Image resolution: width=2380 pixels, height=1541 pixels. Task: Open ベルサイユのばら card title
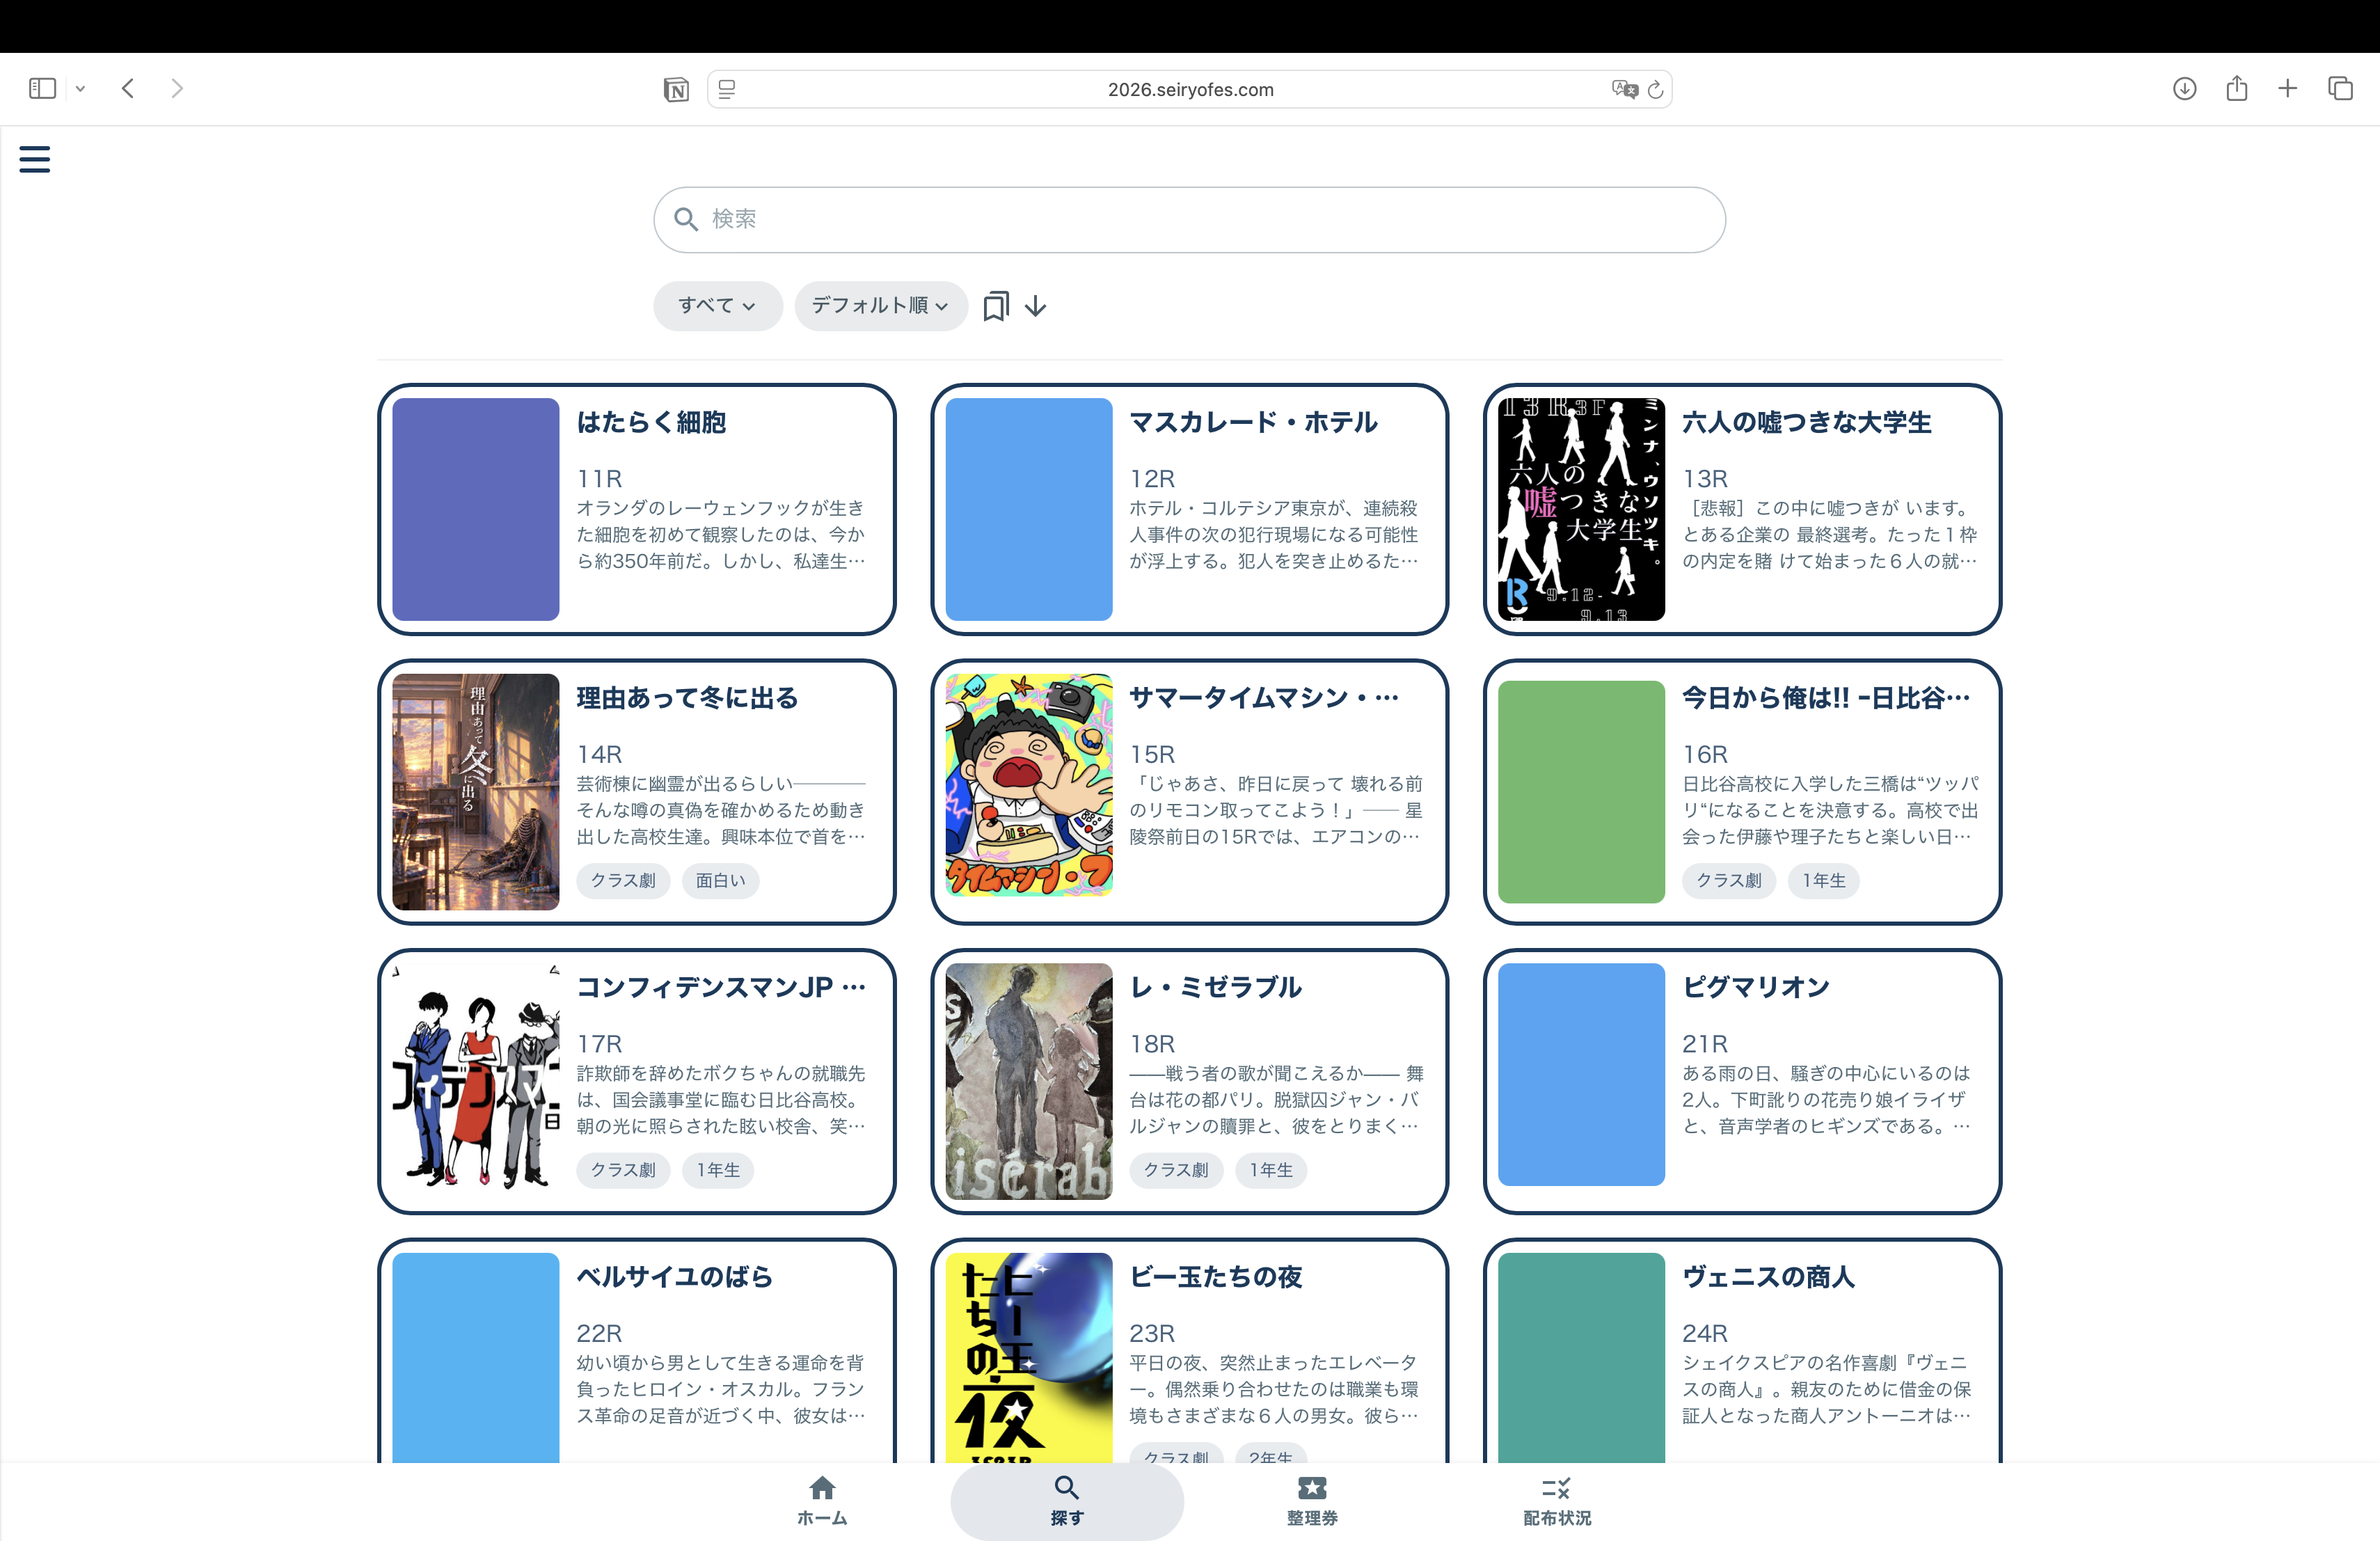click(675, 1277)
